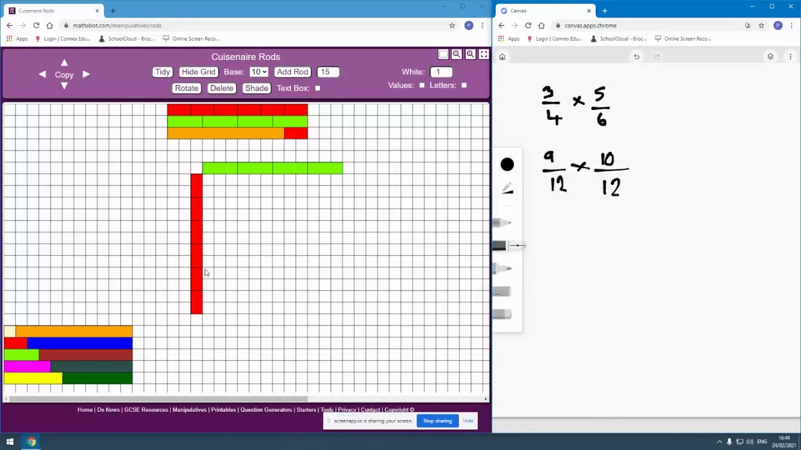Click copy right arrow
Image resolution: width=801 pixels, height=450 pixels.
[x=86, y=74]
